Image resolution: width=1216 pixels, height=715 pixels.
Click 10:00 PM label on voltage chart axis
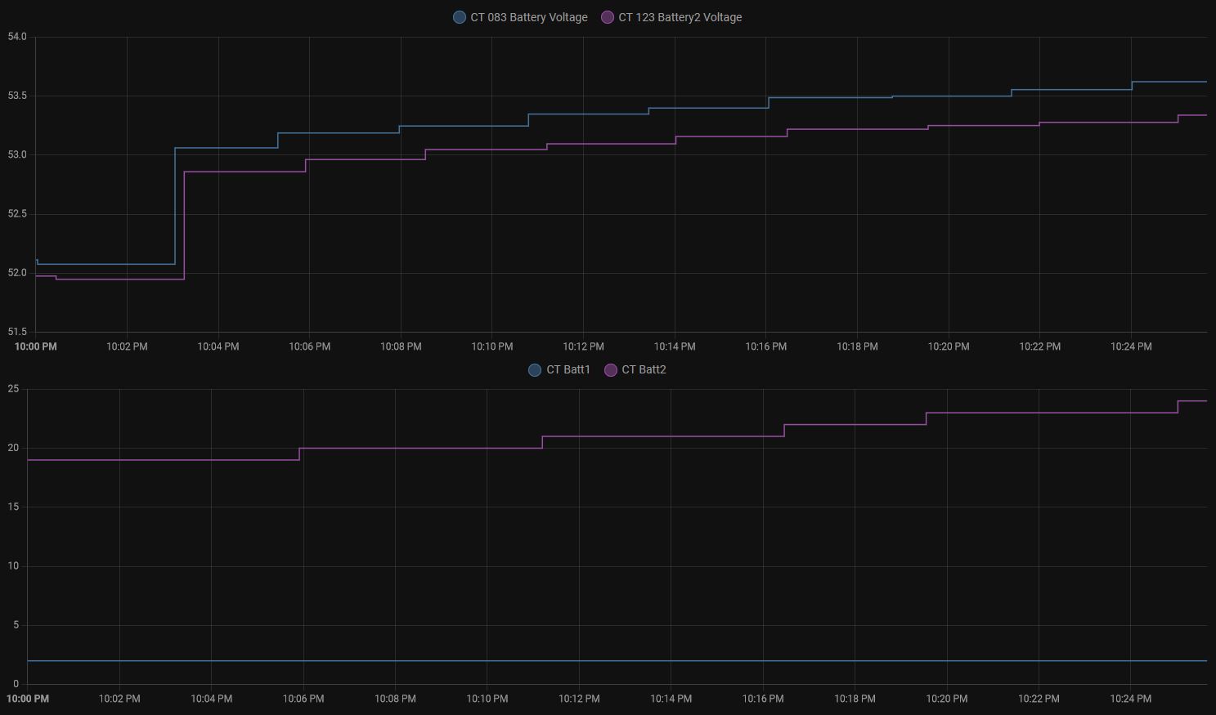point(36,346)
